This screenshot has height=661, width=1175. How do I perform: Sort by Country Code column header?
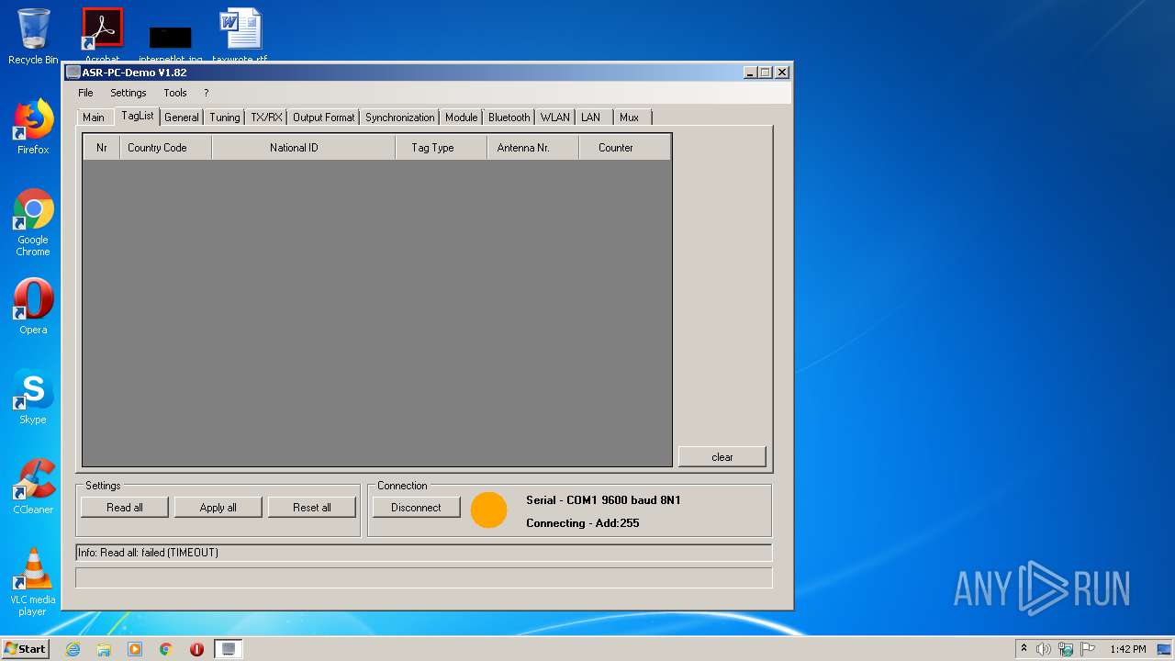[x=166, y=148]
